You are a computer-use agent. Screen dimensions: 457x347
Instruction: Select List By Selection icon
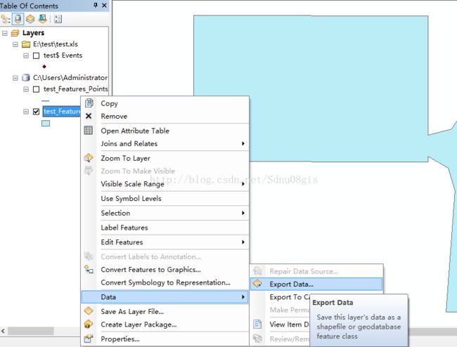(x=43, y=19)
